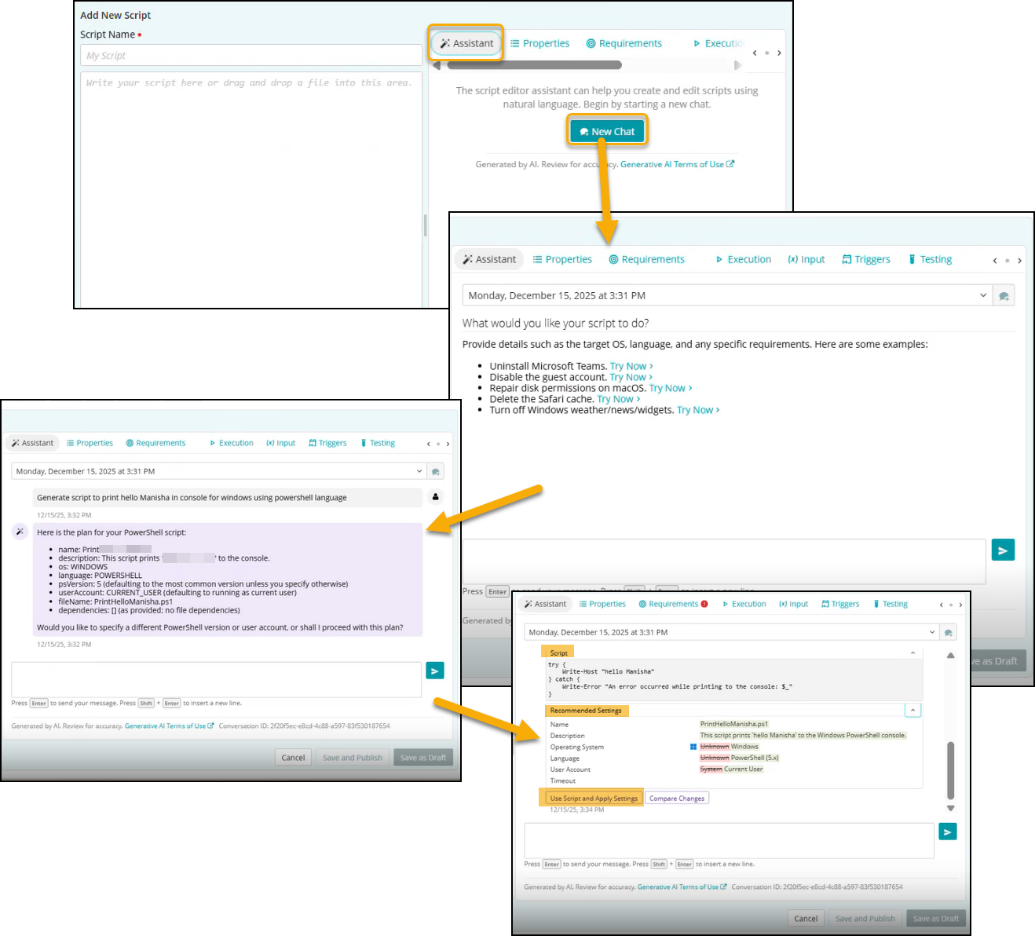
Task: Apply script via Use Script and Apply Settings
Action: coord(593,798)
